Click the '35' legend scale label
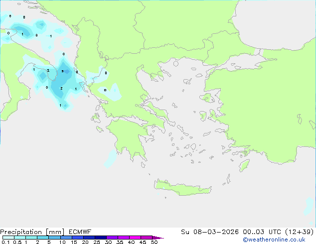Viewport: 316px width, 244px height. (x=120, y=242)
